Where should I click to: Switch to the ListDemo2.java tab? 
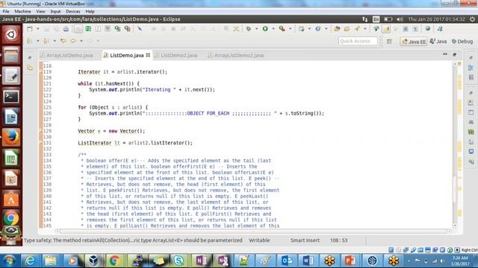coord(176,55)
